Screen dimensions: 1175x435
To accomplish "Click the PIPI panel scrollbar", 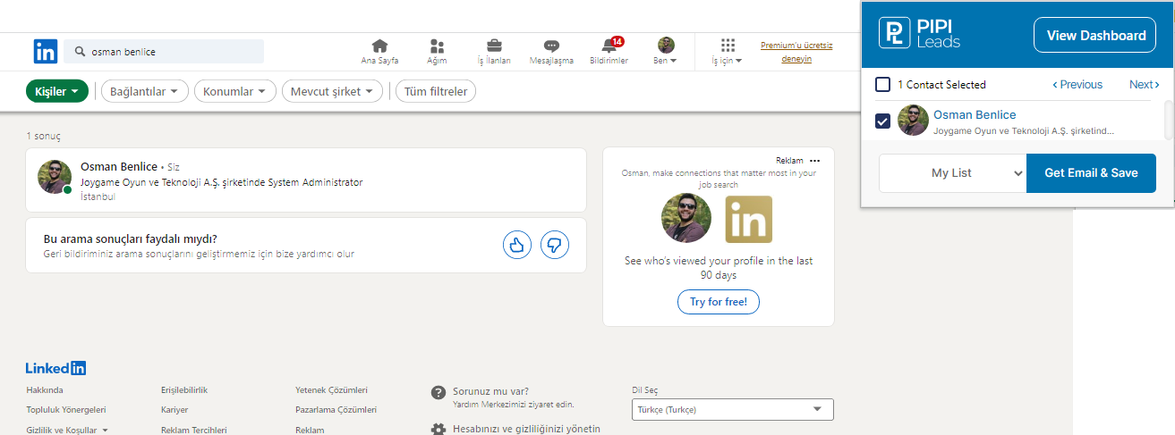I will [x=1169, y=121].
